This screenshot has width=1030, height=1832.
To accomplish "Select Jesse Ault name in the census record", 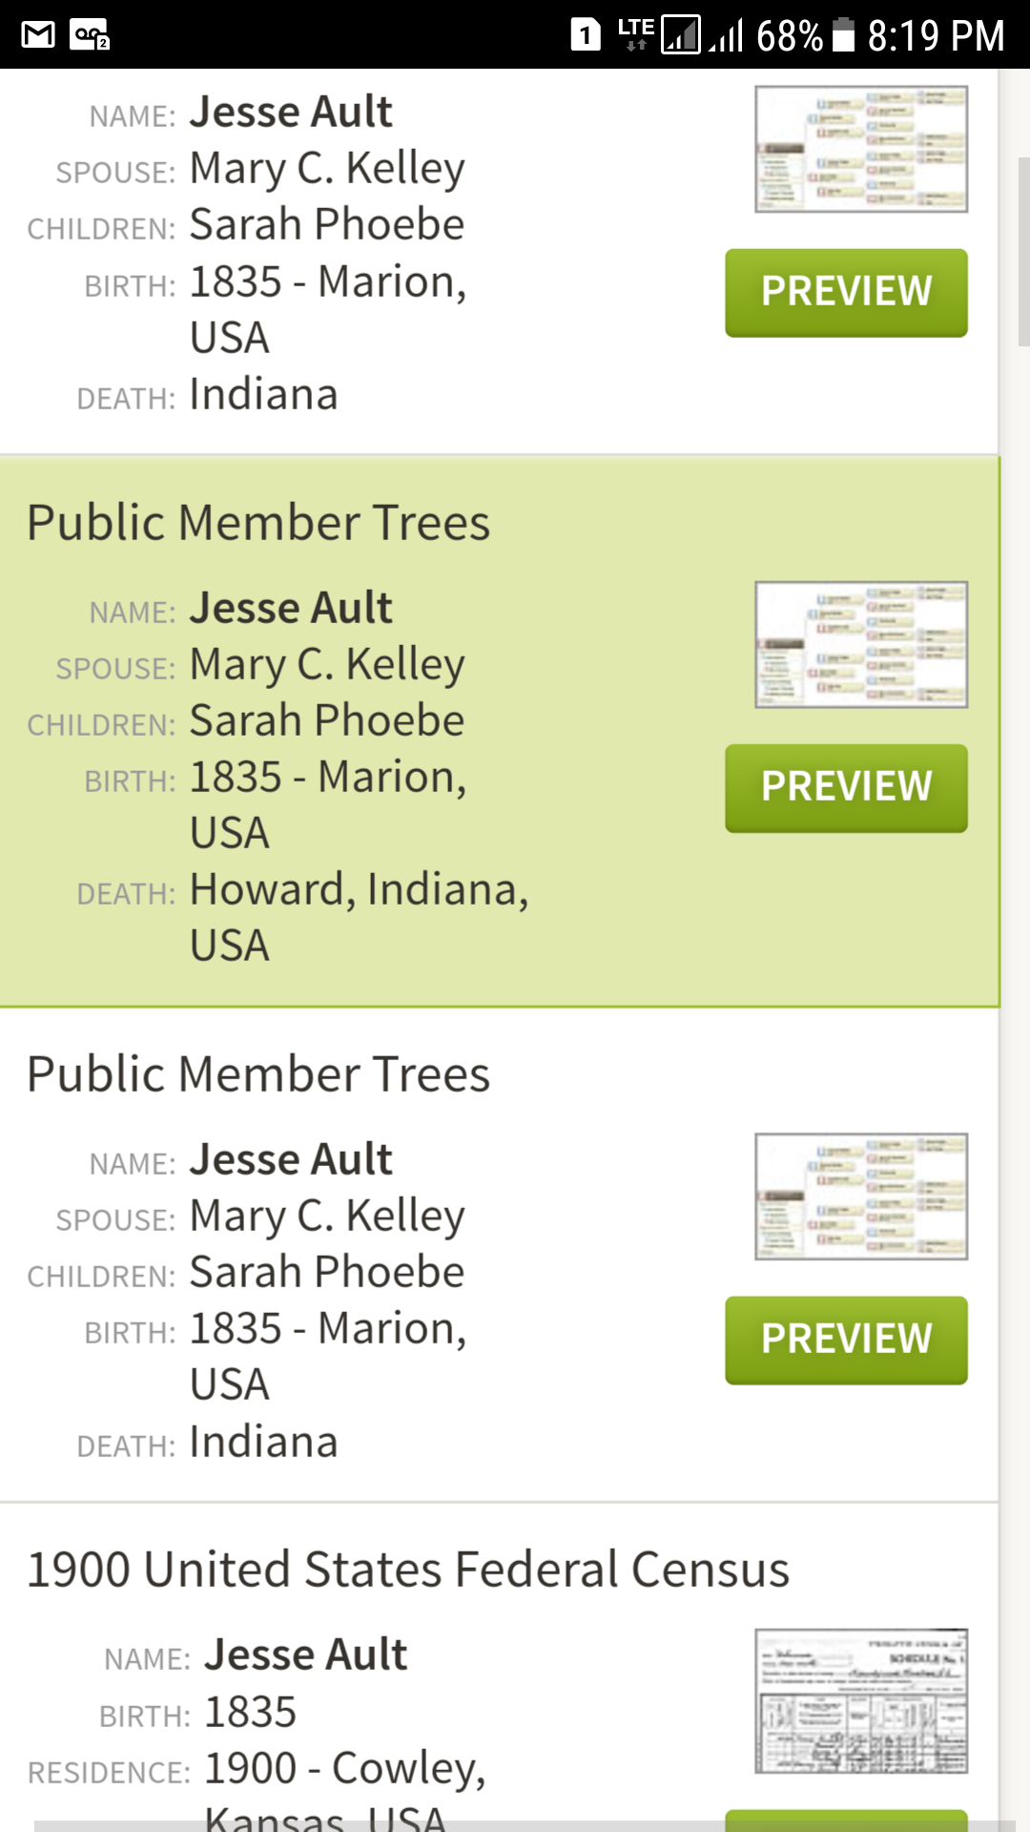I will tap(305, 1655).
